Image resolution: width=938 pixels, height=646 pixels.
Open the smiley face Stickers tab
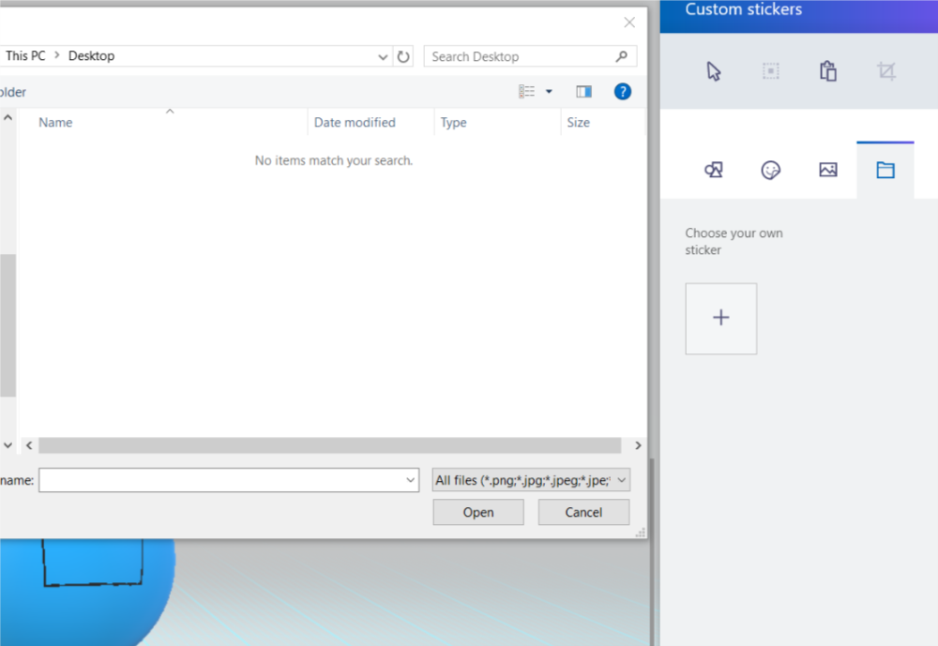[x=770, y=170]
